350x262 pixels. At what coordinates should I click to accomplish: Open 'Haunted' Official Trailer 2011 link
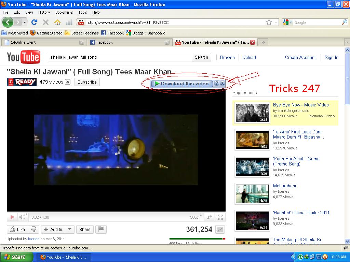point(301,213)
